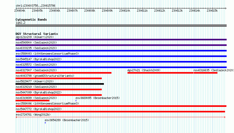Click the small blue mark under esv3654289
This screenshot has height=133, width=234.
pos(45,123)
